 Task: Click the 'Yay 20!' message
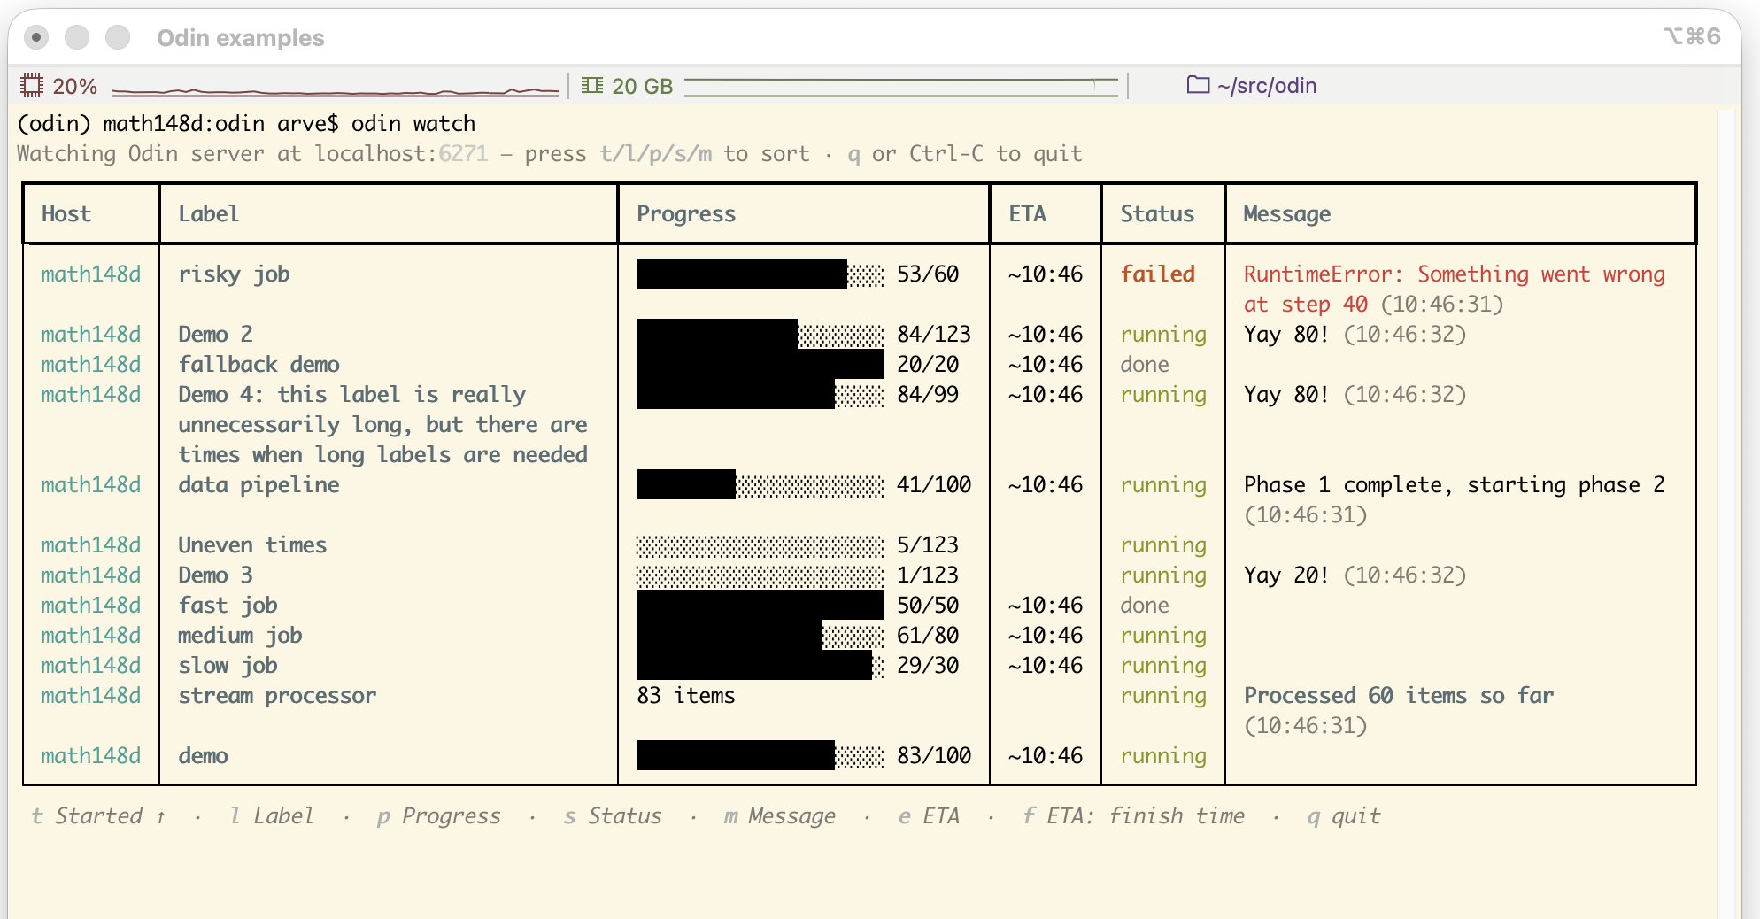click(x=1286, y=575)
